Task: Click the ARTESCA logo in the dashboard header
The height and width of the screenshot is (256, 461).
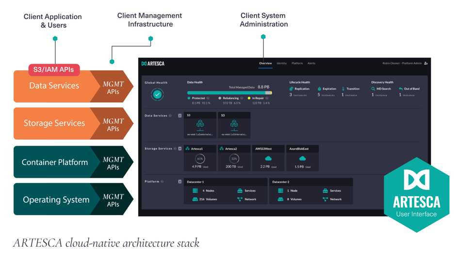Action: coord(153,64)
